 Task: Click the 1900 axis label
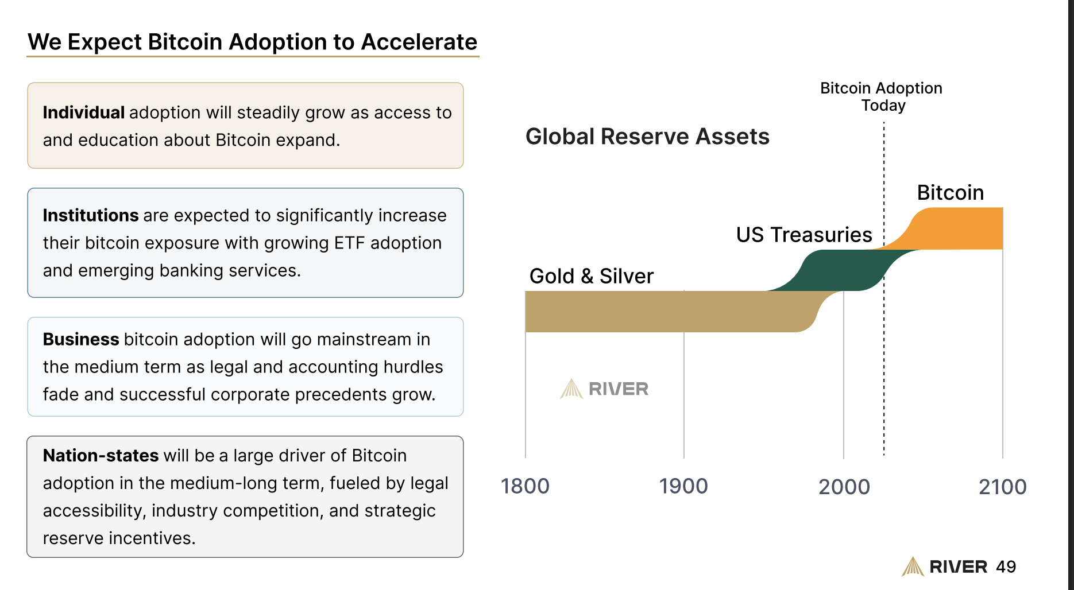point(683,486)
